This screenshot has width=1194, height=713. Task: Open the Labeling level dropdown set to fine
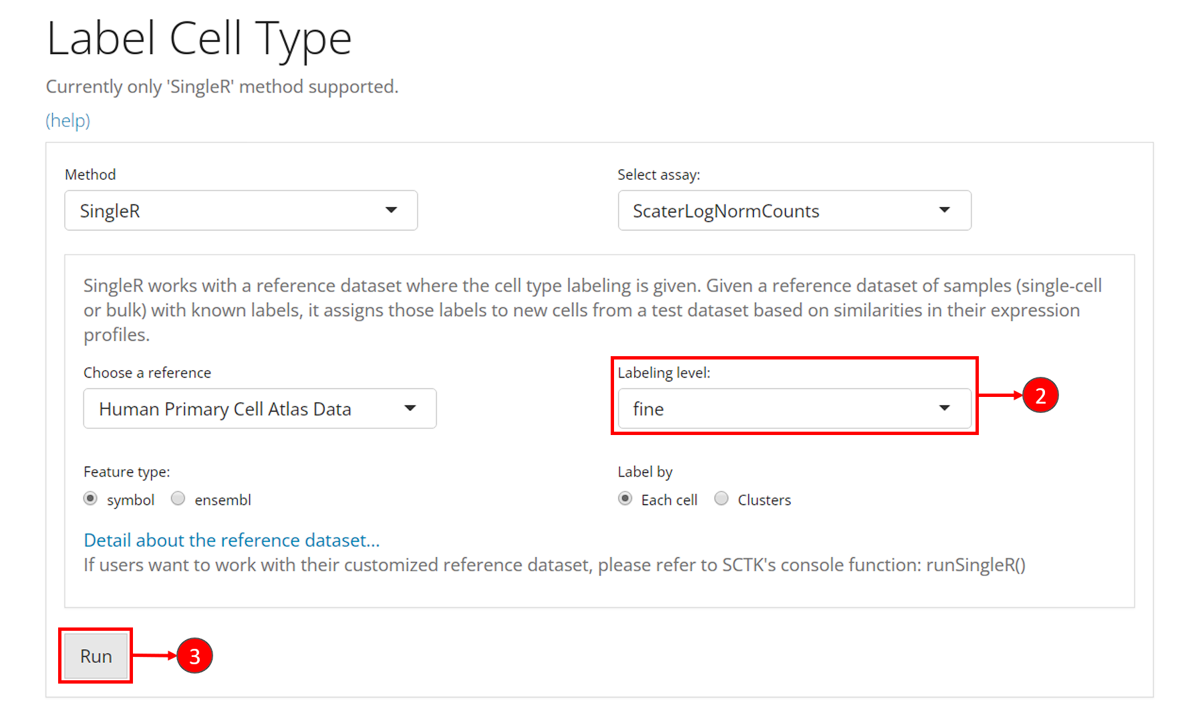(x=794, y=408)
